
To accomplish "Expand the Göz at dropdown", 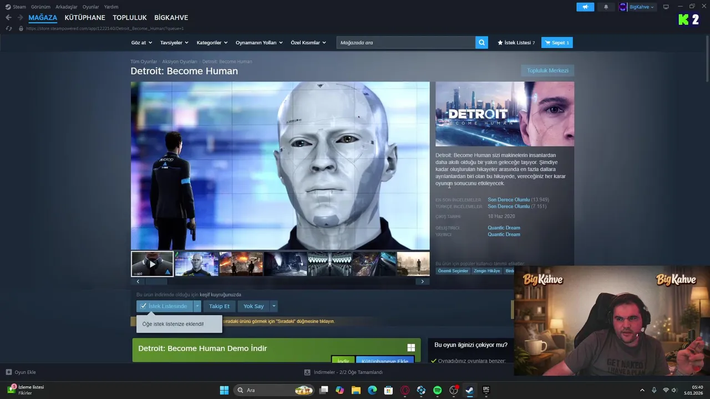I will click(141, 43).
